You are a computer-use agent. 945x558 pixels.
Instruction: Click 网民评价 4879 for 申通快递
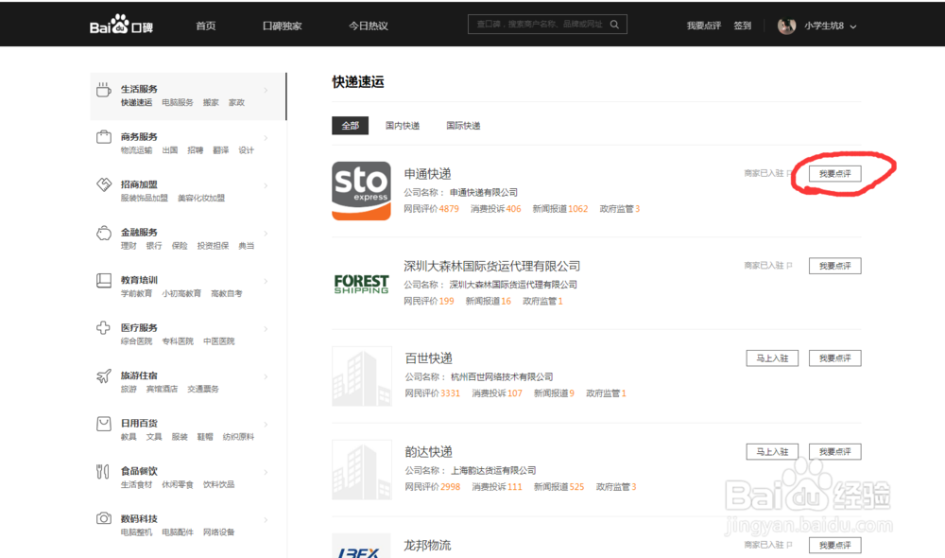point(432,209)
